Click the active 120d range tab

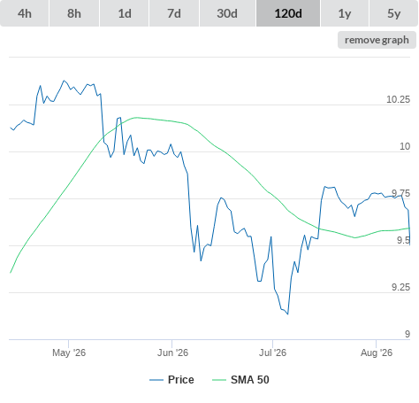coord(288,13)
